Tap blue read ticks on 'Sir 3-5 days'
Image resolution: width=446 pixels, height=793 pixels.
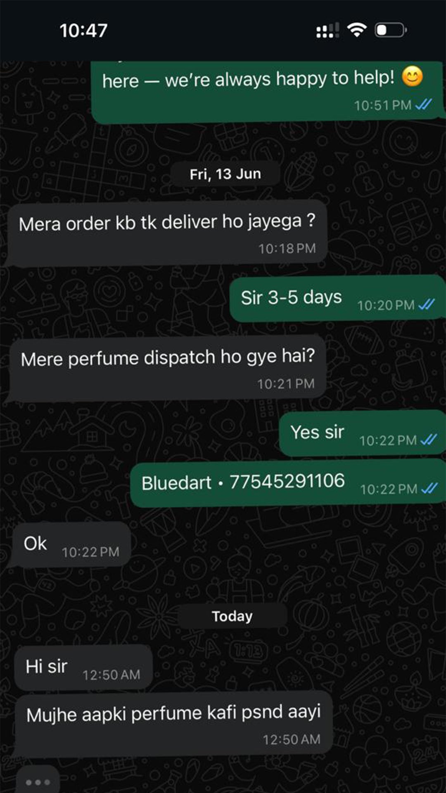click(x=426, y=305)
